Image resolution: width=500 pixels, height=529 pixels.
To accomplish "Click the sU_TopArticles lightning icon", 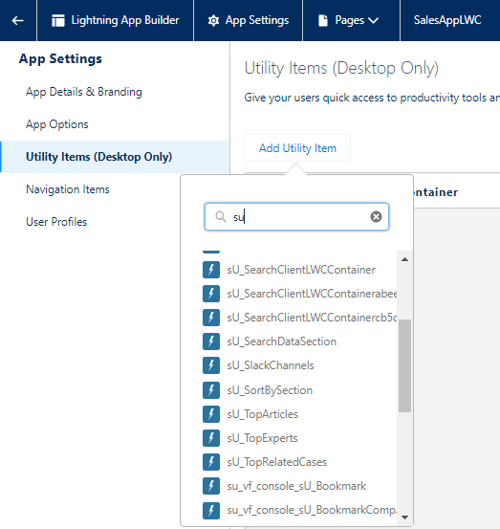I will [211, 414].
